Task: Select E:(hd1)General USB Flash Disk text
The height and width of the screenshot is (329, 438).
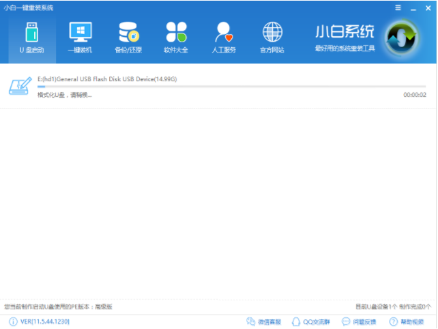Action: [107, 79]
